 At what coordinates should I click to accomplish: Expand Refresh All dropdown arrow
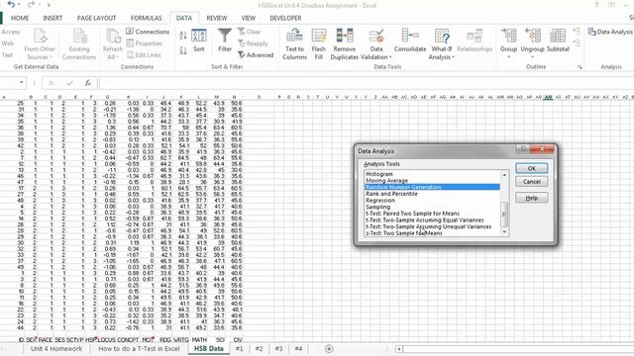pos(118,57)
